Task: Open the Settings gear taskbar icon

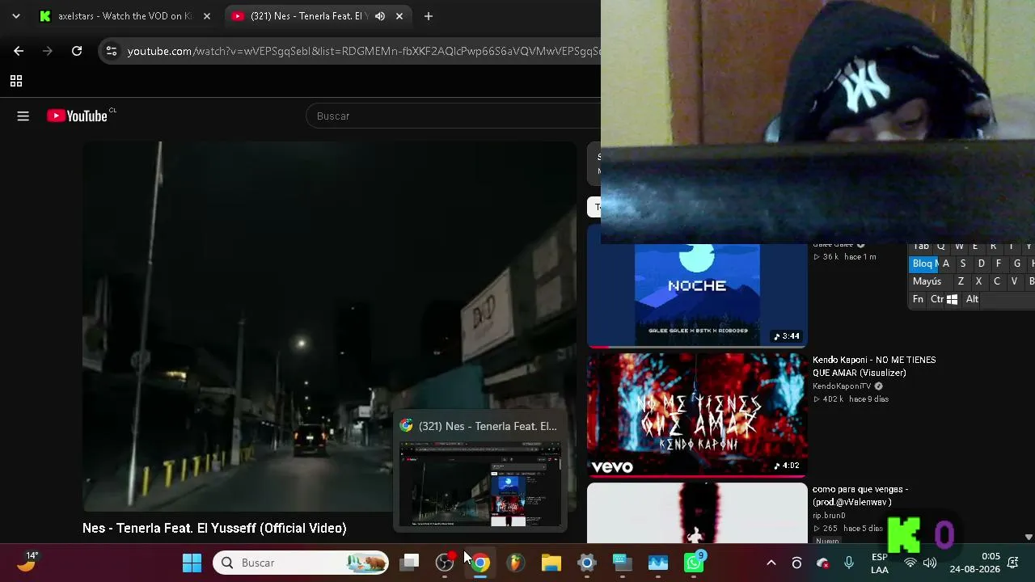Action: click(x=587, y=563)
